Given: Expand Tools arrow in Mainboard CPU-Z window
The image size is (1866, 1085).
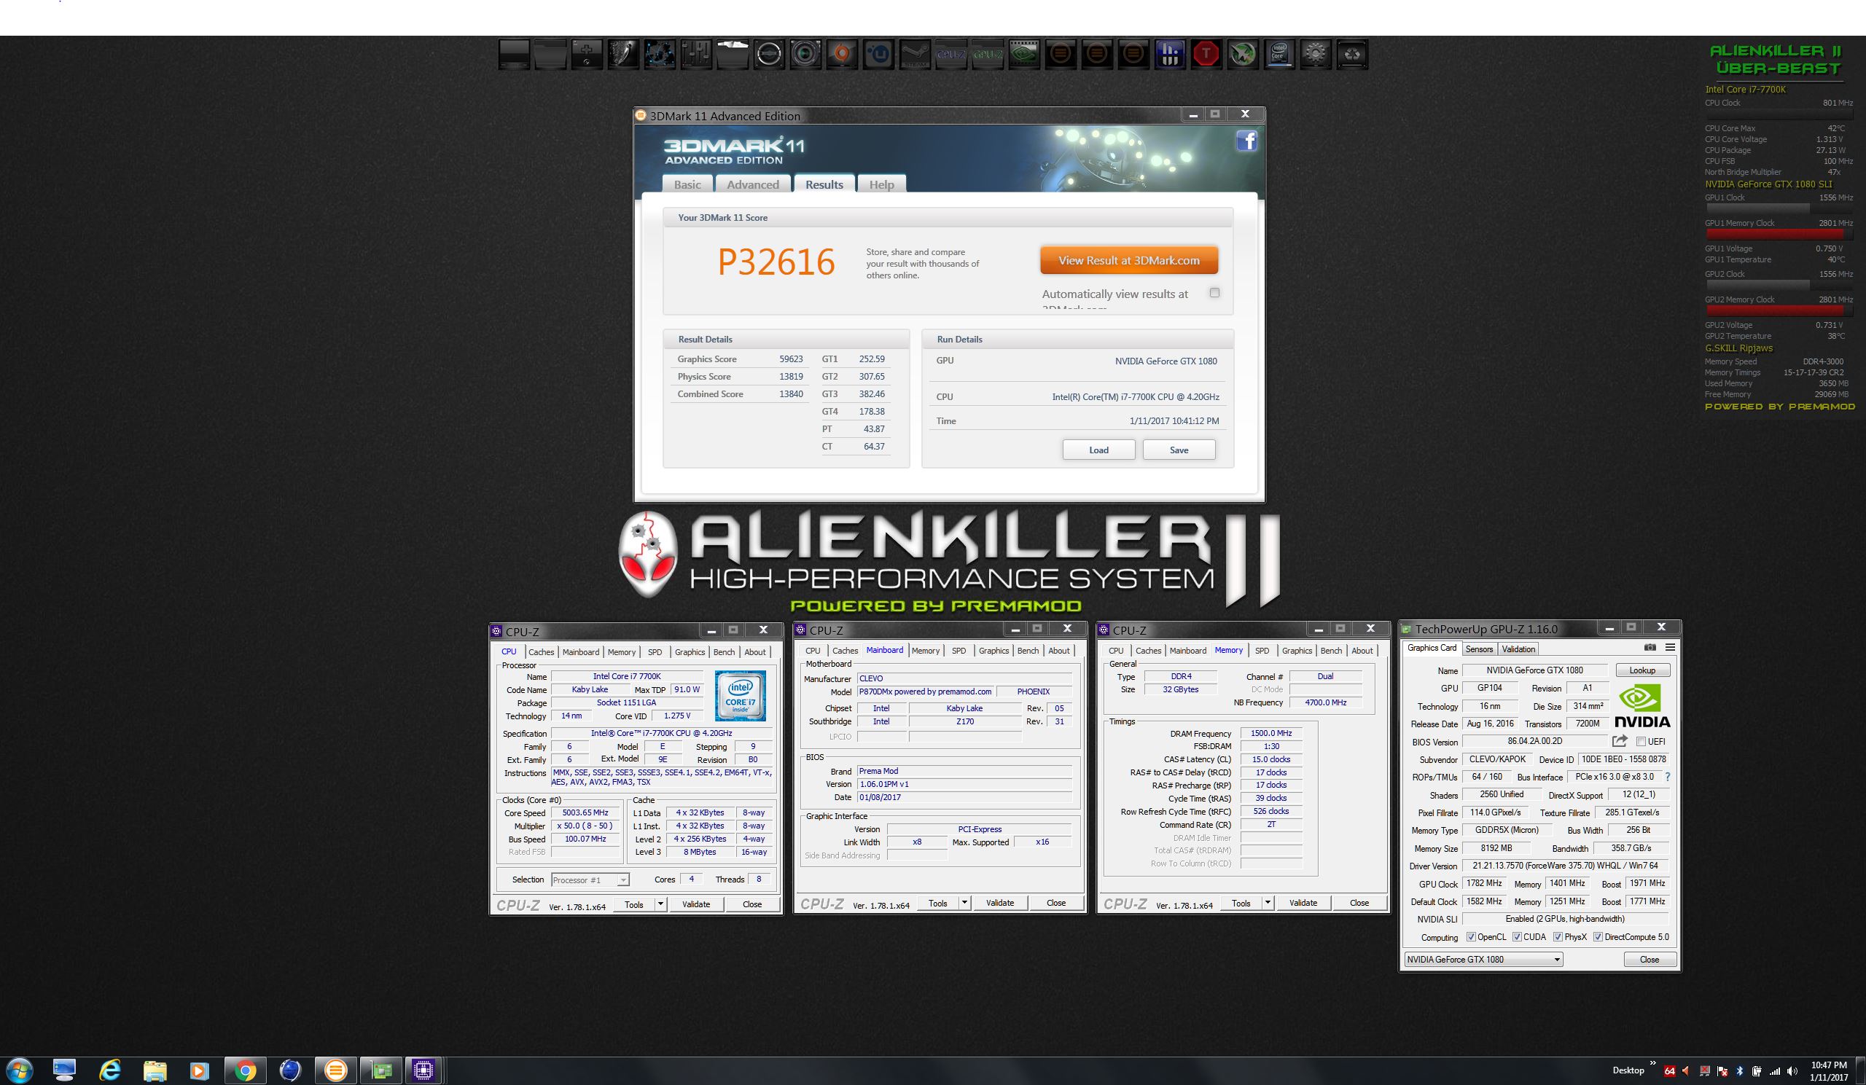Looking at the screenshot, I should (x=964, y=903).
